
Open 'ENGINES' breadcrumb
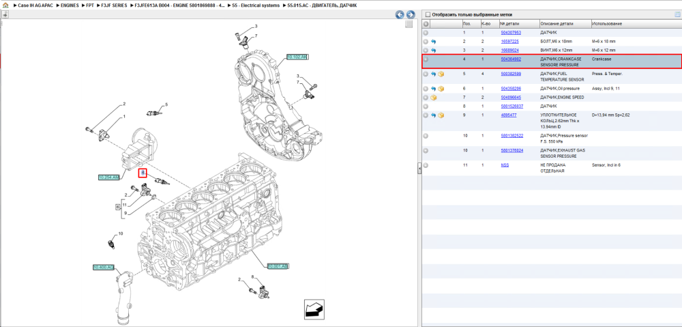tap(70, 5)
